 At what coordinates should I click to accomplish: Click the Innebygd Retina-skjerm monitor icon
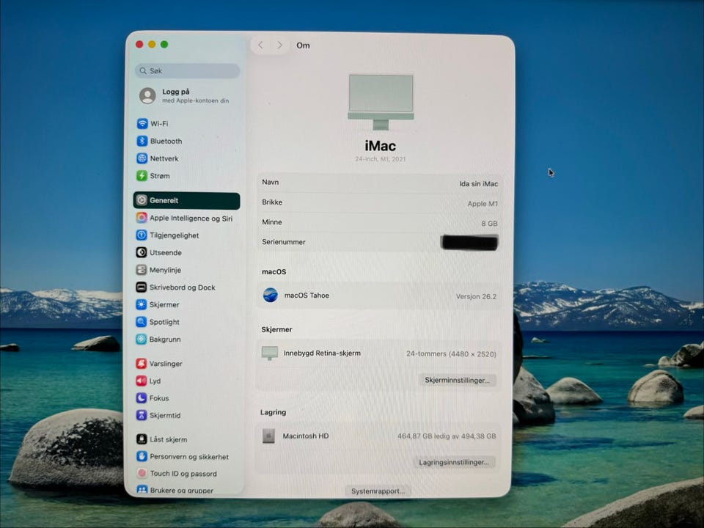point(270,353)
